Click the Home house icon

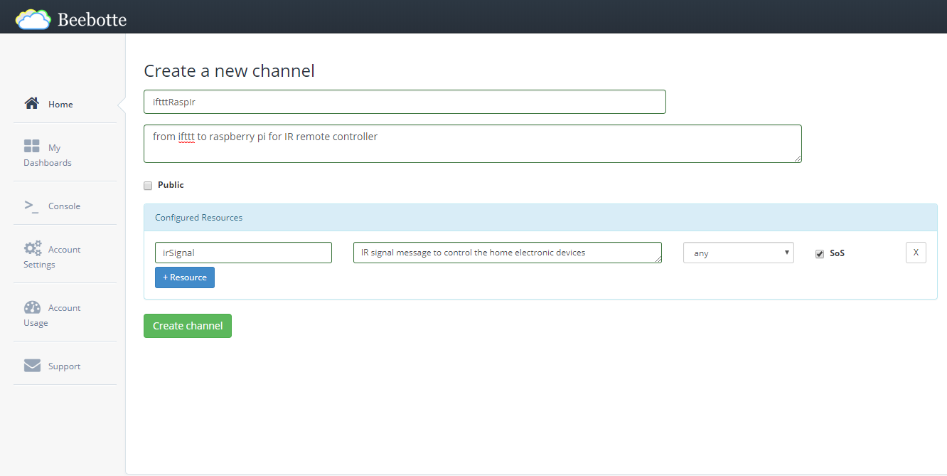click(x=32, y=104)
